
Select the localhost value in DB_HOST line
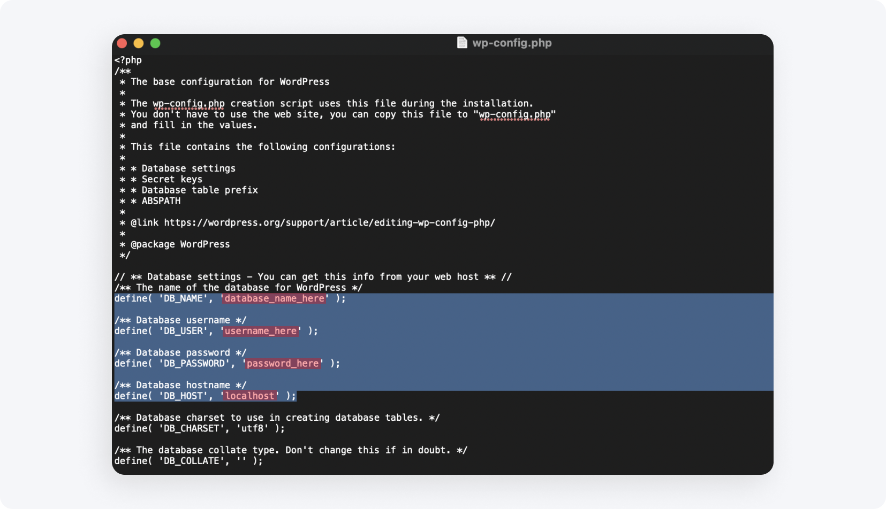pyautogui.click(x=249, y=396)
